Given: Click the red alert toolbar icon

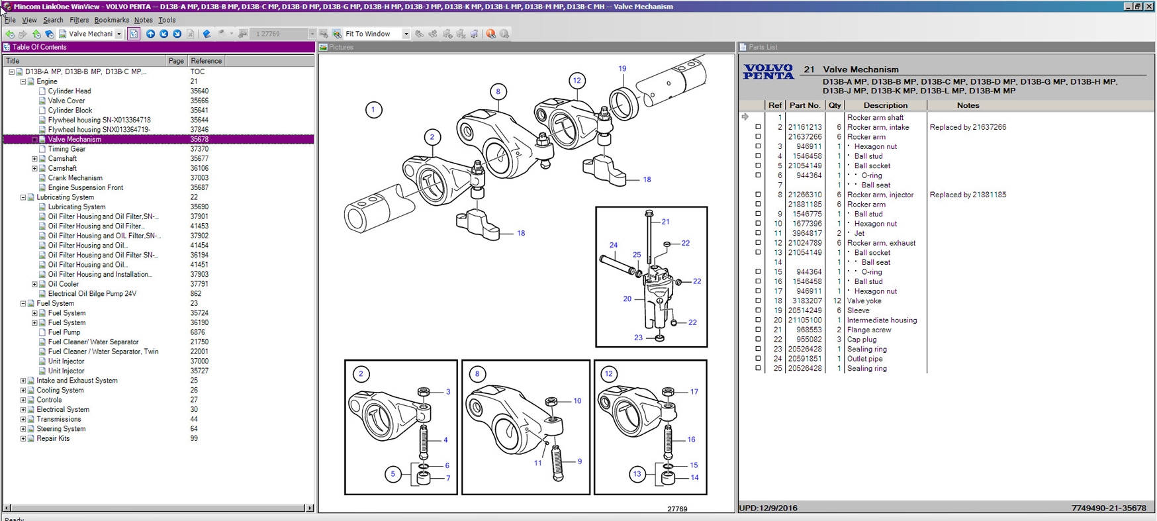Looking at the screenshot, I should [x=490, y=34].
